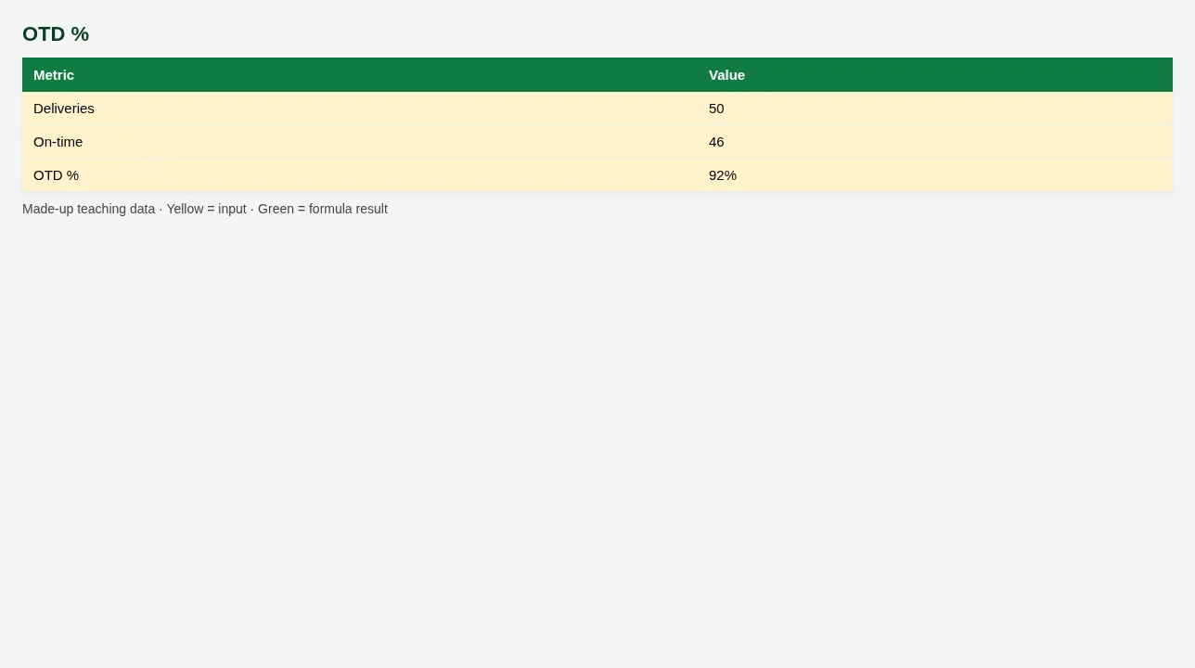Click the 'On-time' metric cell
The width and height of the screenshot is (1195, 668).
(x=360, y=142)
